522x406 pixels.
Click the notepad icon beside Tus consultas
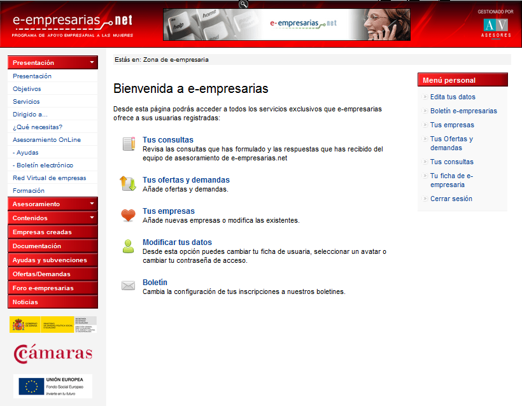[129, 144]
